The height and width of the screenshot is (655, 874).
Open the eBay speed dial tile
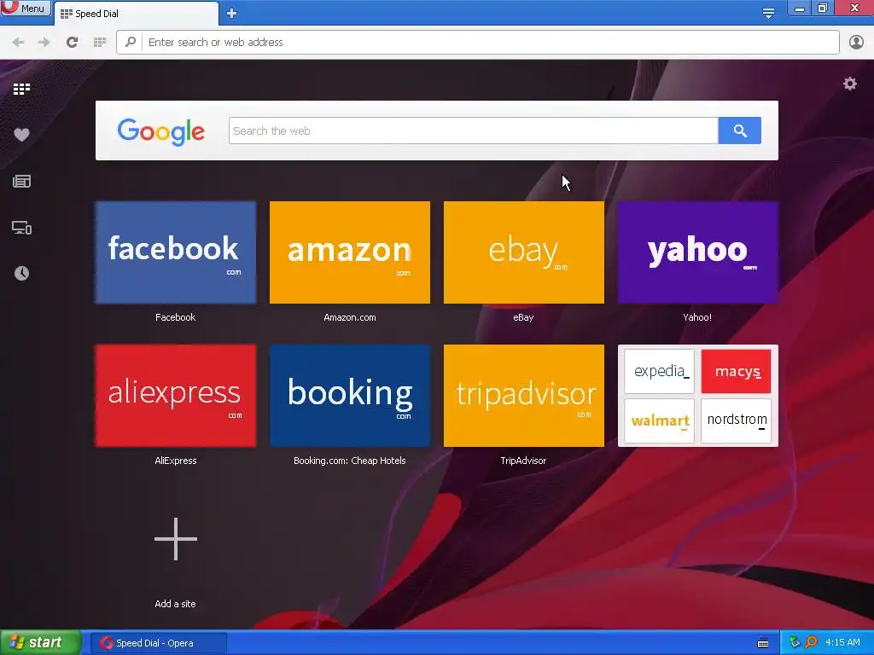pos(523,252)
